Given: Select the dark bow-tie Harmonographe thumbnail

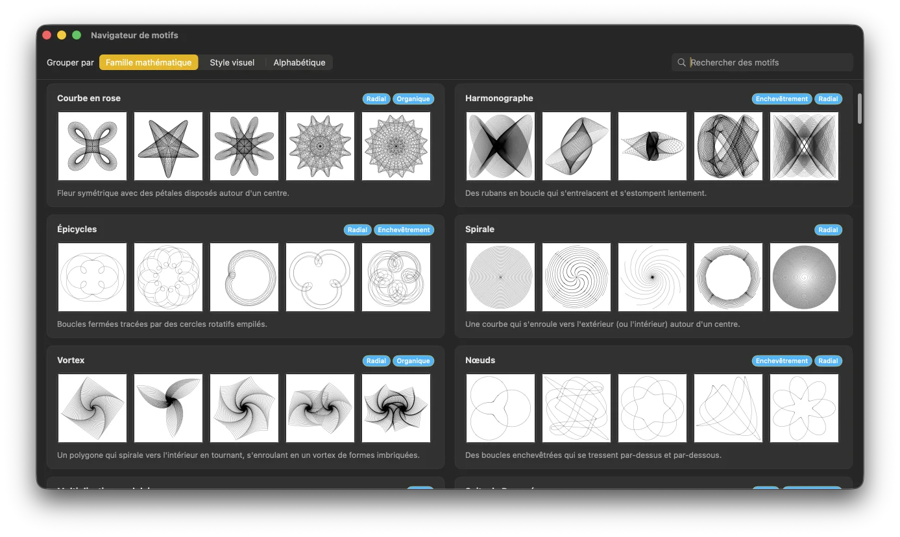Looking at the screenshot, I should point(500,147).
